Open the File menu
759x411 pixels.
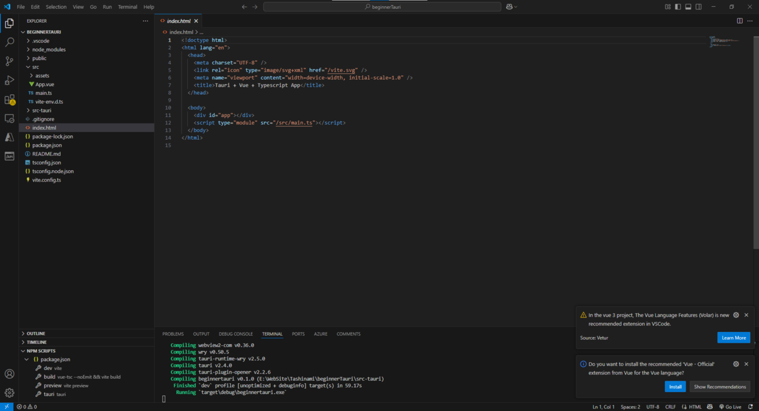pos(21,7)
